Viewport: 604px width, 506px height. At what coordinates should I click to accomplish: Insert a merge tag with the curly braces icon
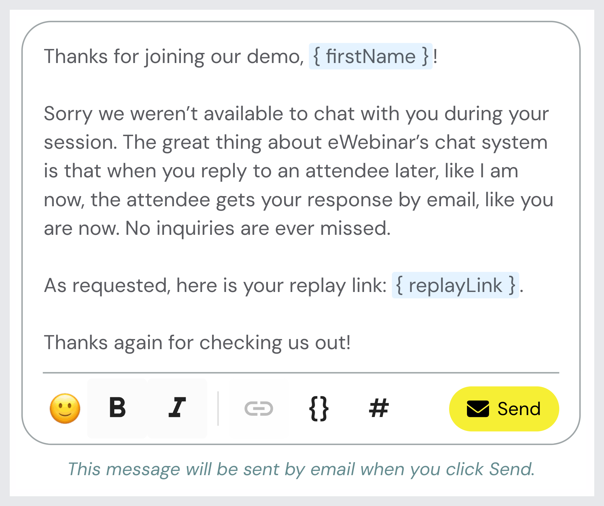click(319, 409)
